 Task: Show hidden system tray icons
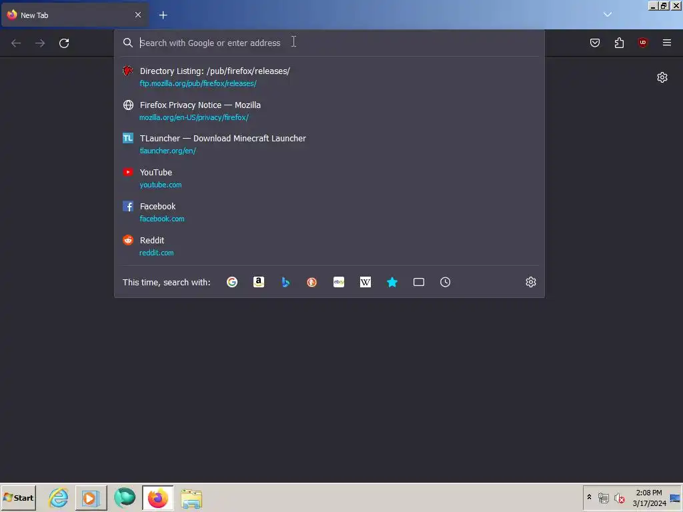click(590, 497)
